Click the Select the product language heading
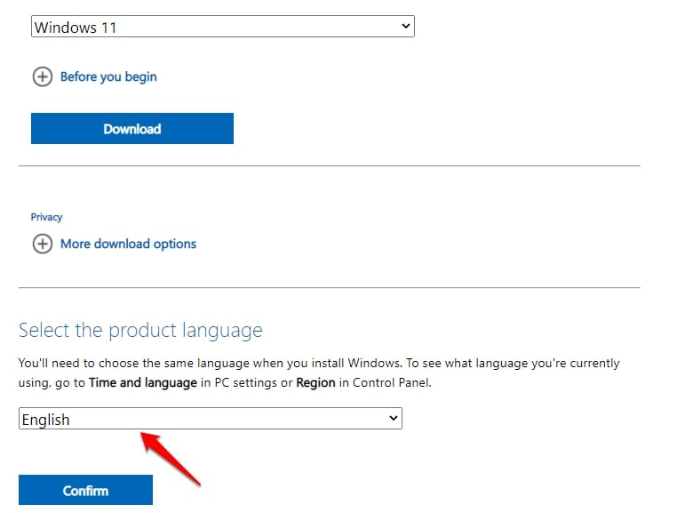This screenshot has height=513, width=685. click(140, 330)
